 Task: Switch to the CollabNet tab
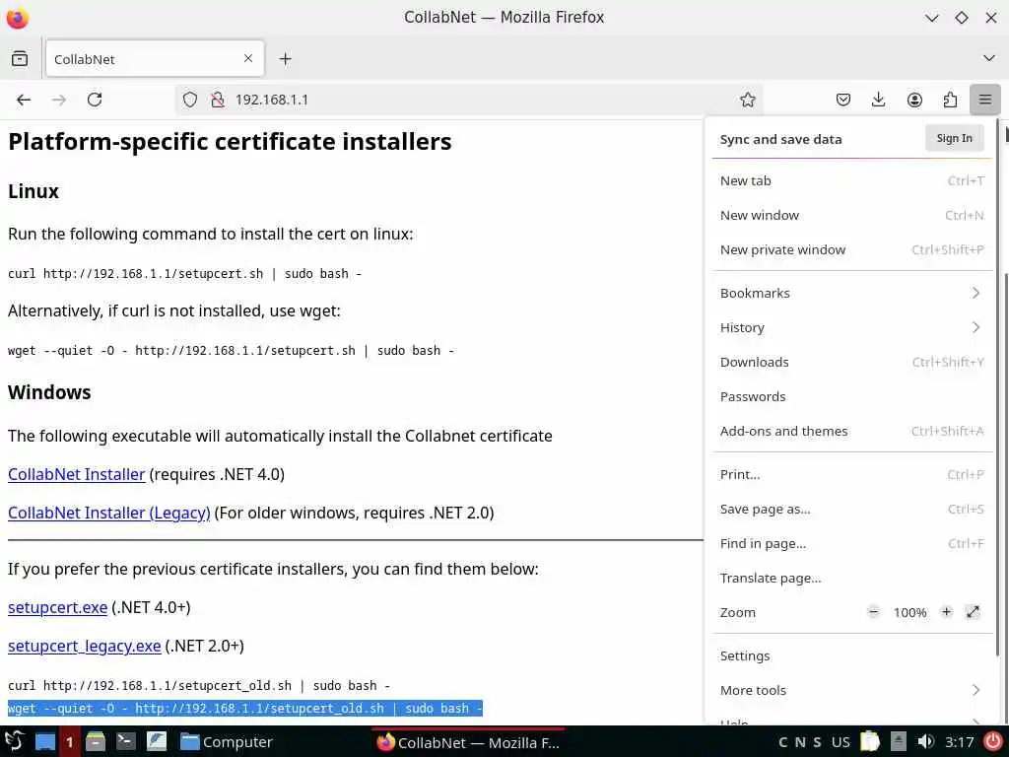[x=155, y=58]
